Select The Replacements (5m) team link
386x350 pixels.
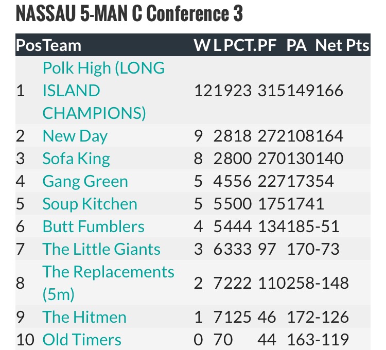pos(108,283)
